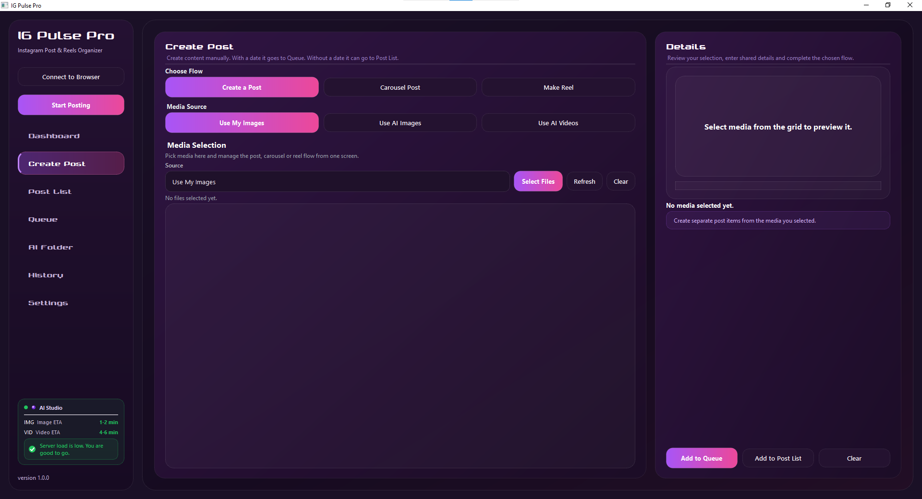The image size is (922, 499).
Task: Click the 'Server load is low' message
Action: point(72,450)
